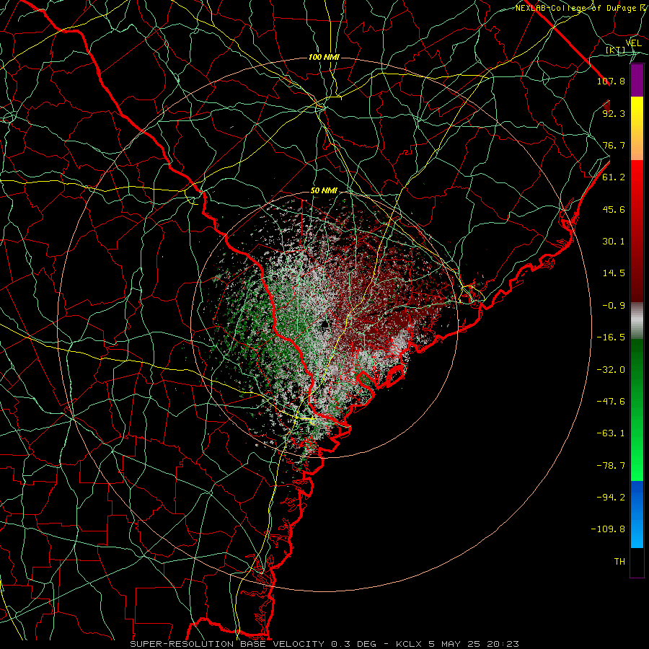
Task: Select the -109.8 velocity scale value
Action: [x=608, y=529]
